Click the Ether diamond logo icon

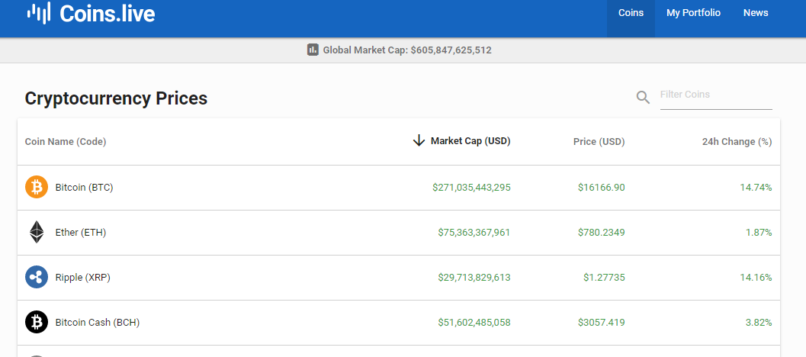(x=37, y=232)
